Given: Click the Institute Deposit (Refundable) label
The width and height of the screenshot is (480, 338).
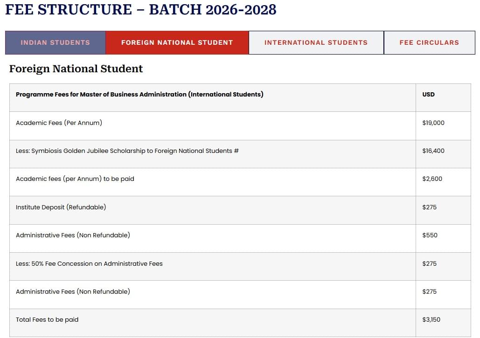Looking at the screenshot, I should coord(61,207).
